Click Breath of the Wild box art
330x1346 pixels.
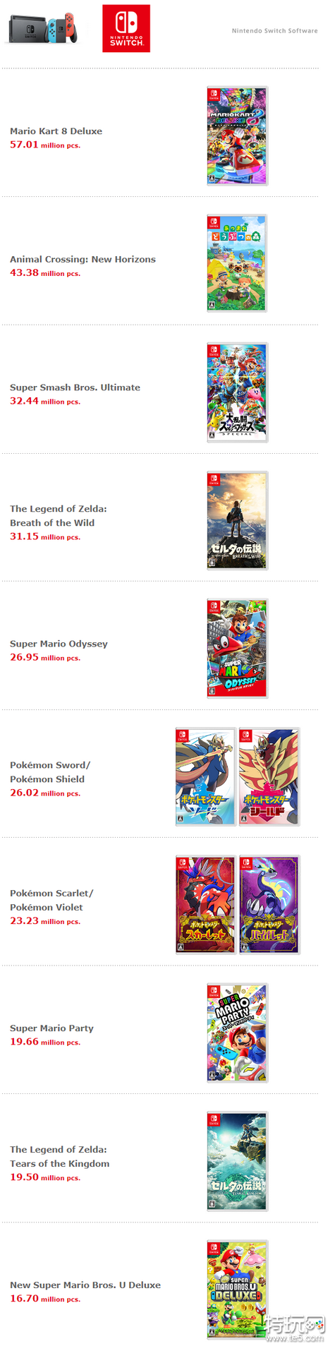[x=237, y=521]
